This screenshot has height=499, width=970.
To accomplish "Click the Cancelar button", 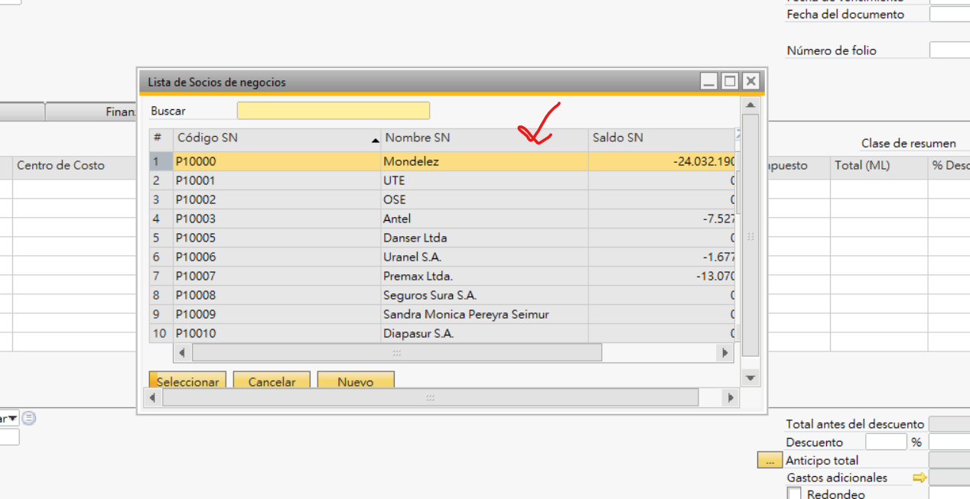I will click(272, 380).
